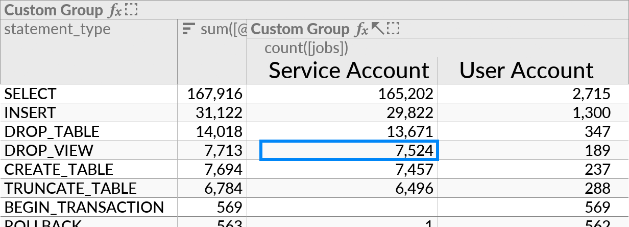
Task: Click the BEGIN_TRANSACTION row label
Action: [84, 207]
